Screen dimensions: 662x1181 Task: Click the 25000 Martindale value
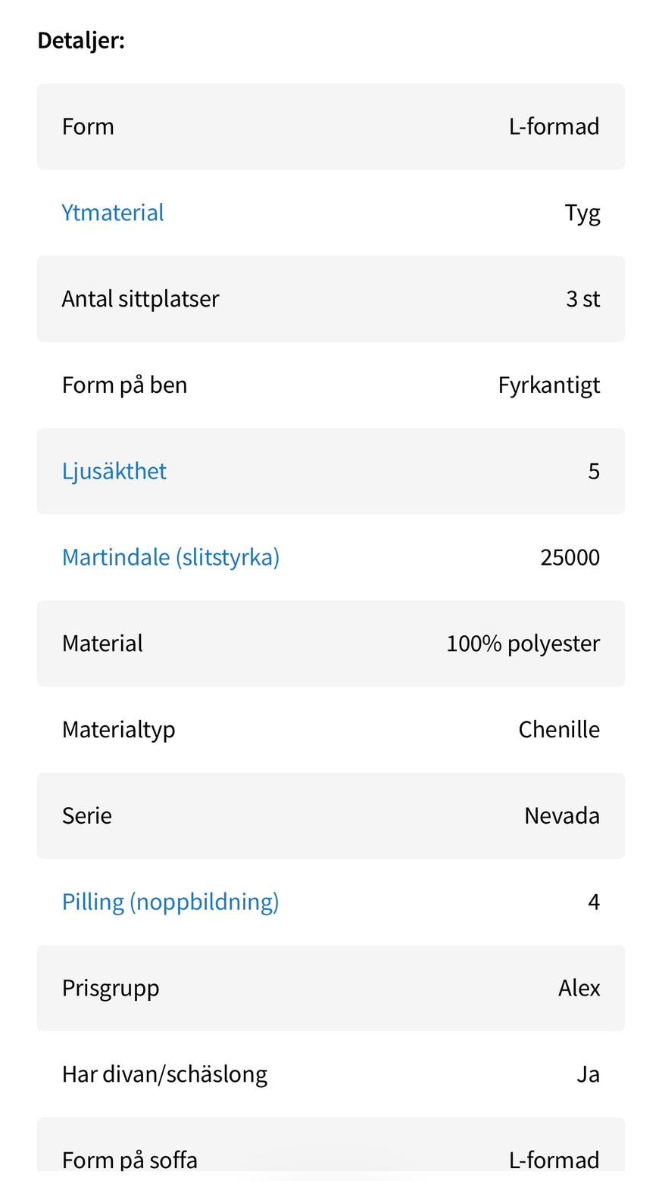pyautogui.click(x=570, y=557)
